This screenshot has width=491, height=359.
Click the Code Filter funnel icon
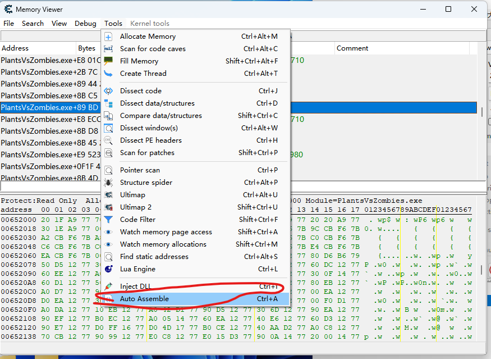pos(109,220)
